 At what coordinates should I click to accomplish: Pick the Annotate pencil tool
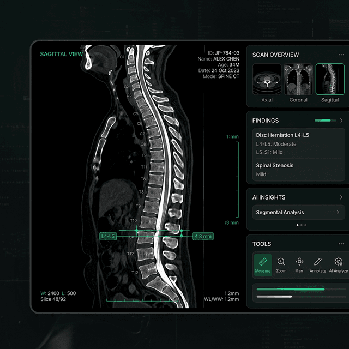(317, 265)
